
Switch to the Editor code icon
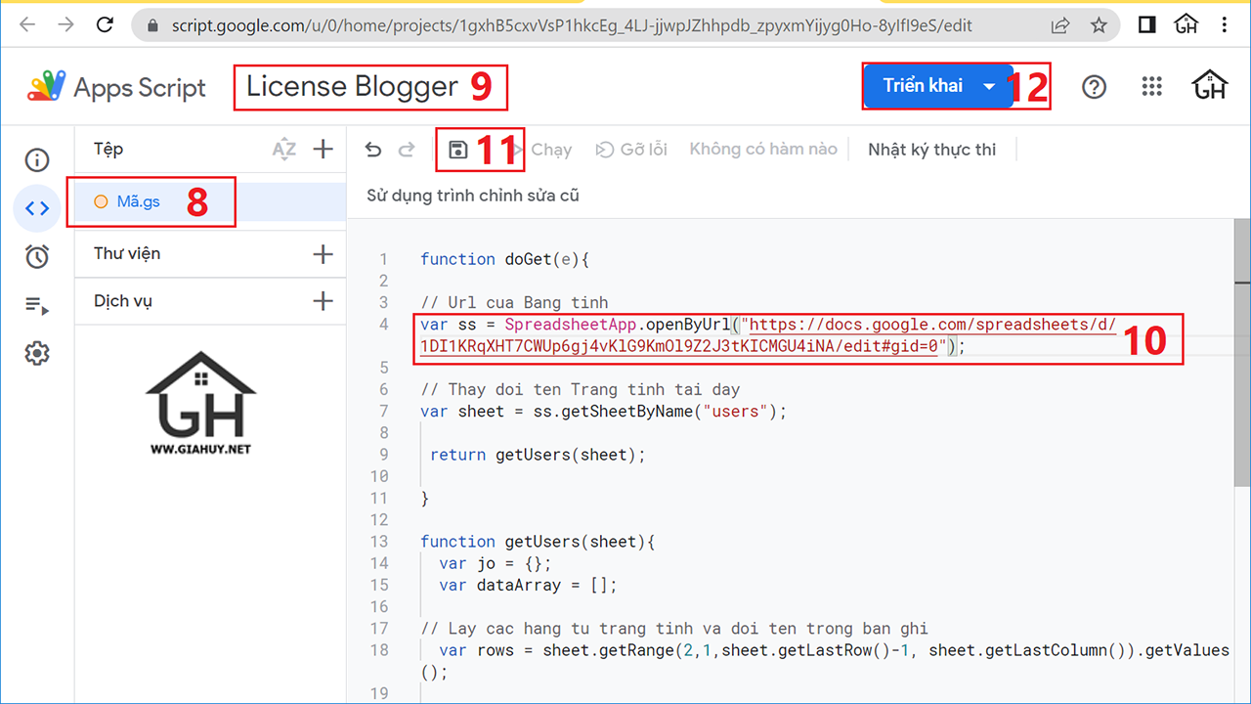(37, 207)
